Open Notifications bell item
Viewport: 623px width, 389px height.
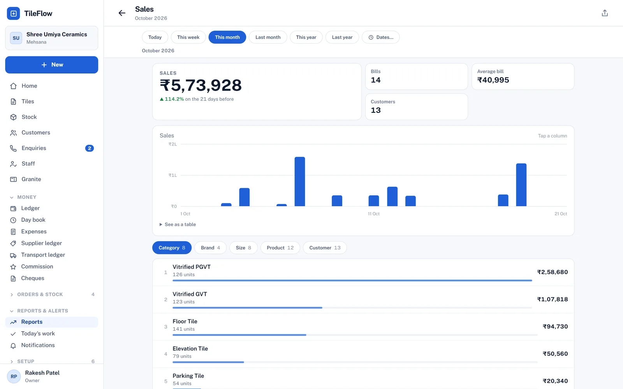point(52,345)
